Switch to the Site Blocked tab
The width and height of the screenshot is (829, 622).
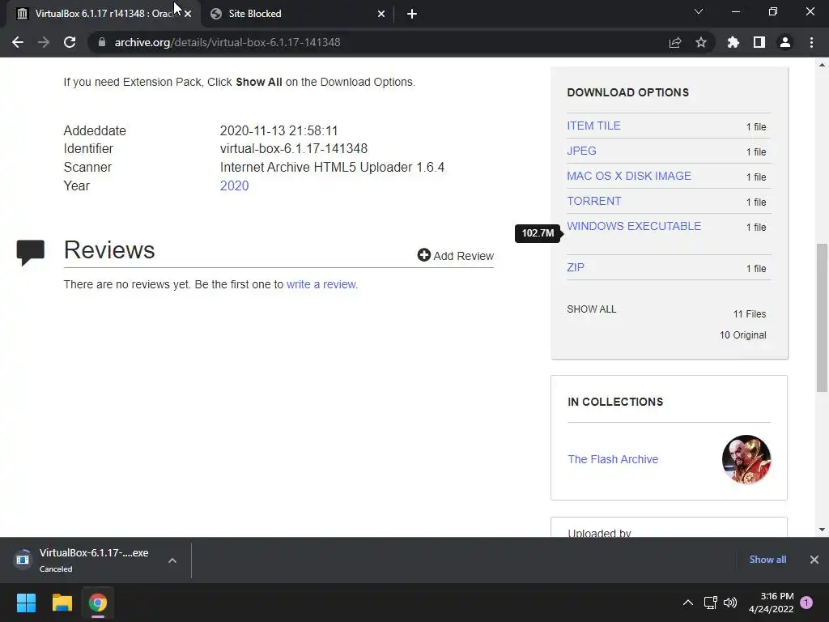pos(296,14)
